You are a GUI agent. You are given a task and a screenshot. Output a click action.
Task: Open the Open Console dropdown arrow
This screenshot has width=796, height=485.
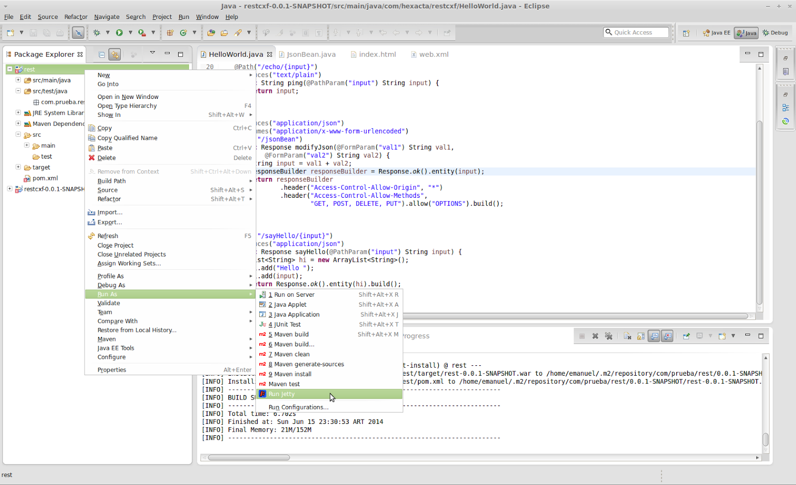click(x=733, y=336)
